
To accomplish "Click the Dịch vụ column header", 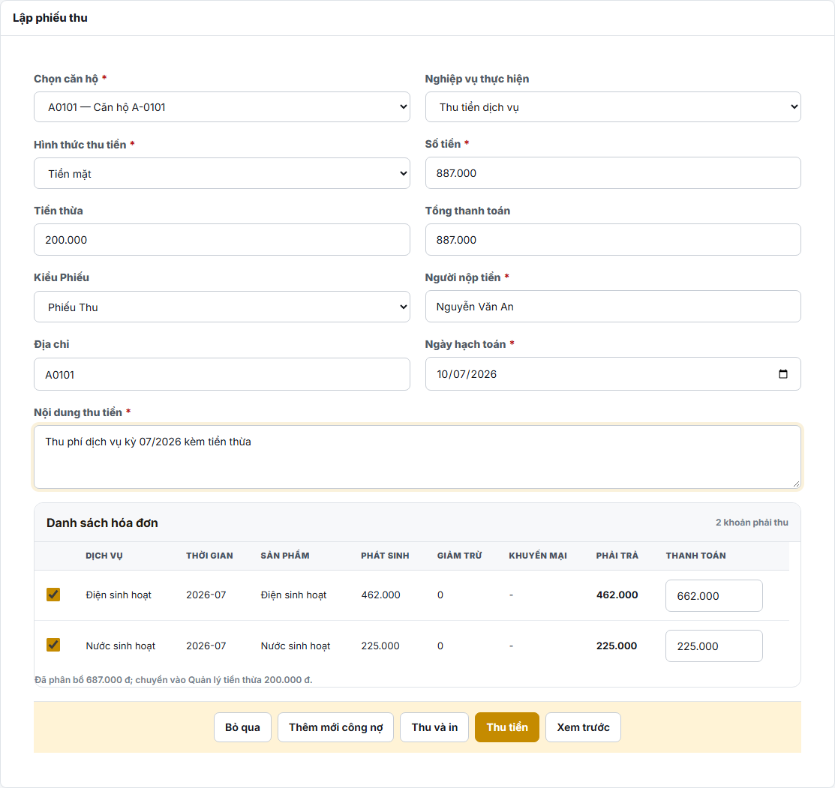I will click(x=104, y=556).
